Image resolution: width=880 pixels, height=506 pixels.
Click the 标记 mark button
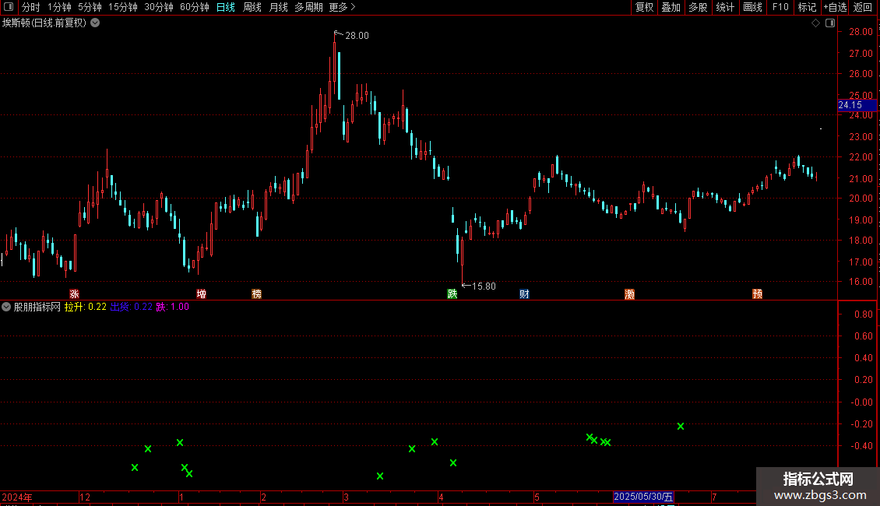[807, 7]
